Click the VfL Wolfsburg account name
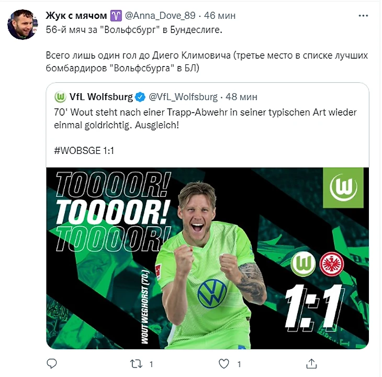 click(x=101, y=97)
